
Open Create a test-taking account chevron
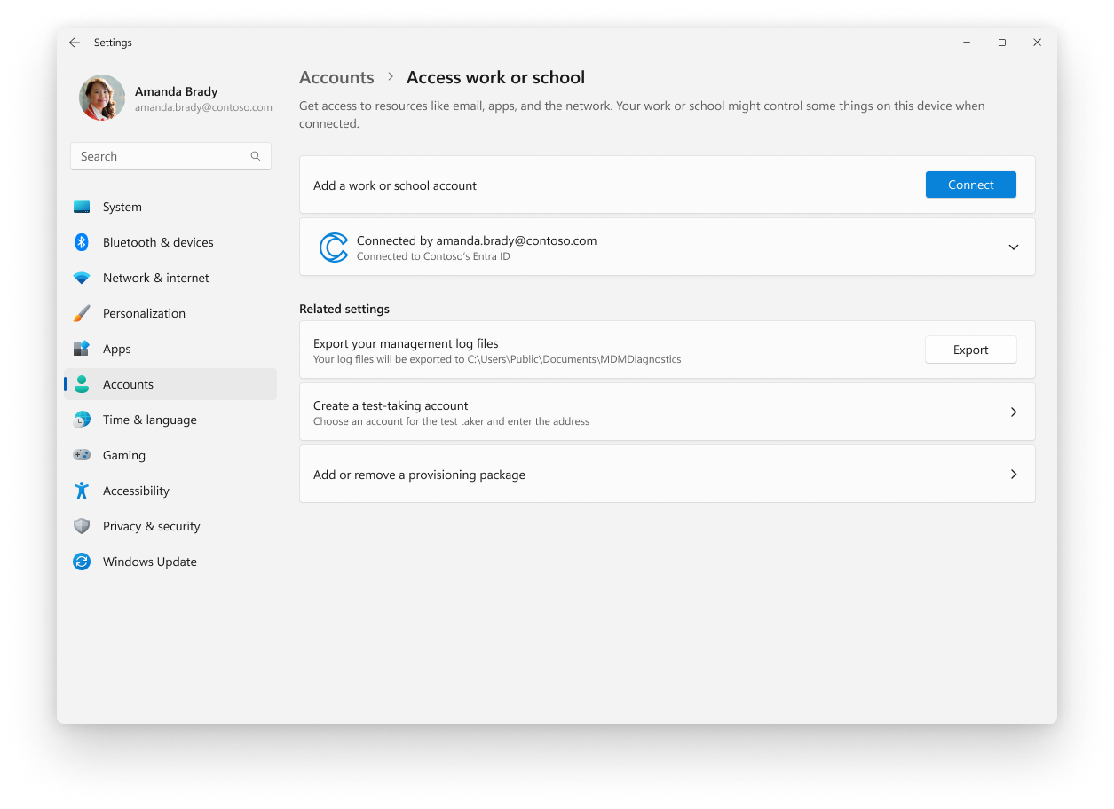tap(1014, 412)
